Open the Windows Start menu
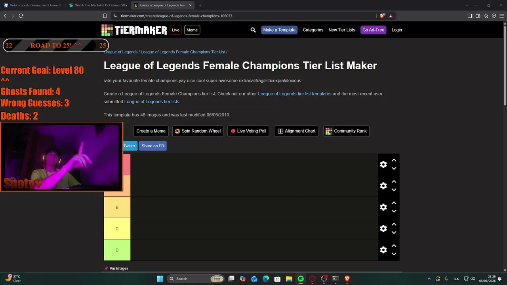 coord(160,279)
